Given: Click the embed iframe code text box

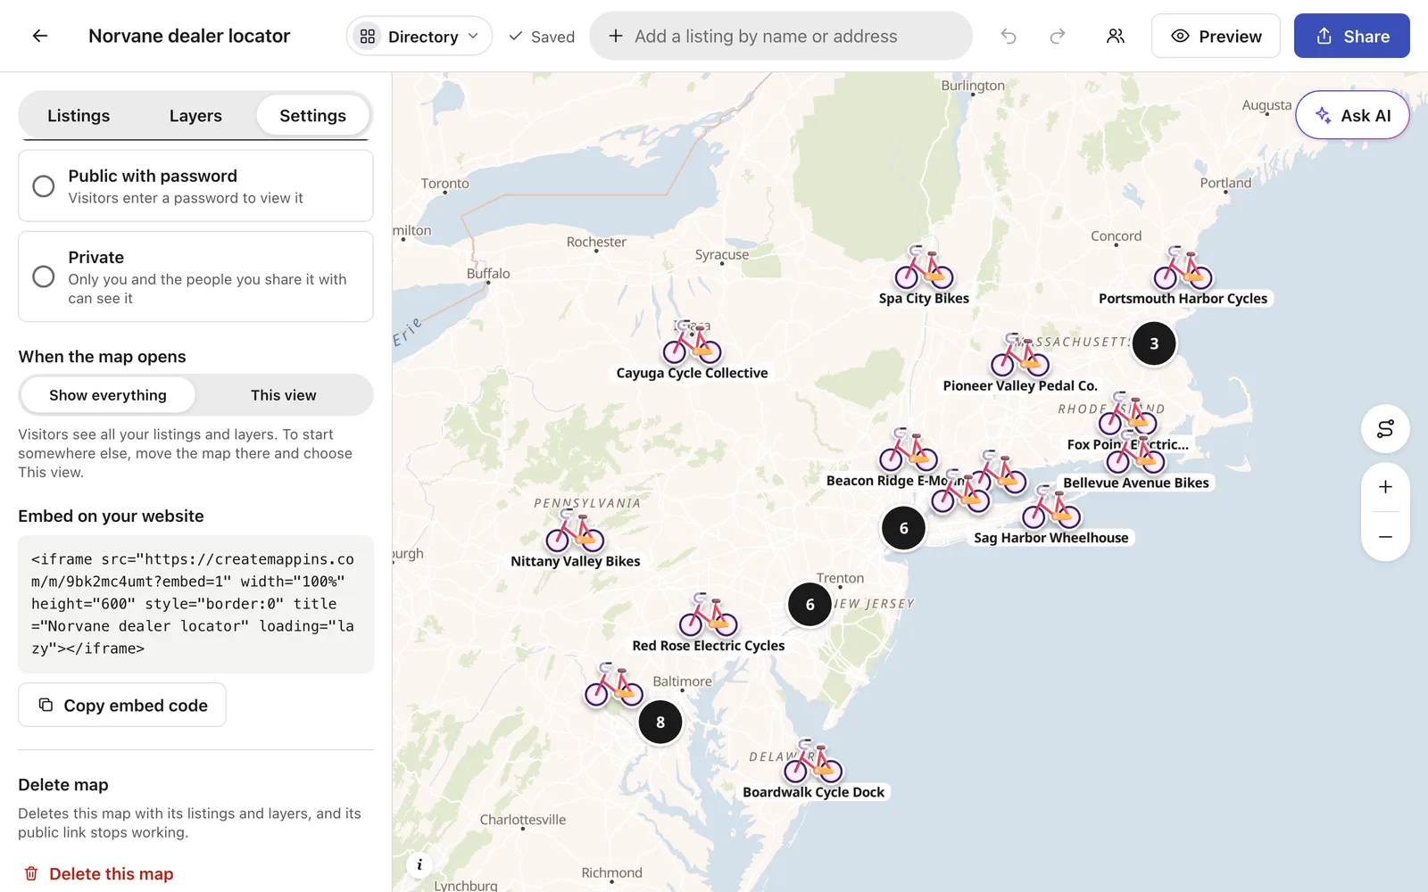Looking at the screenshot, I should pyautogui.click(x=195, y=604).
